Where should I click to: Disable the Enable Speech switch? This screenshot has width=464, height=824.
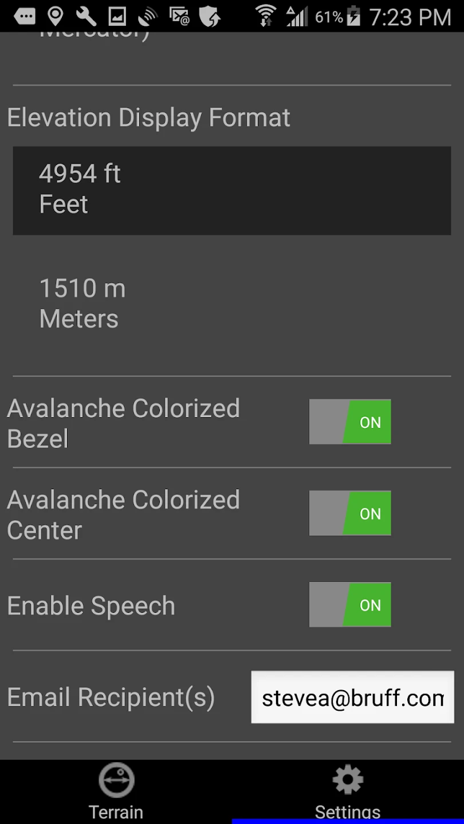(x=350, y=605)
